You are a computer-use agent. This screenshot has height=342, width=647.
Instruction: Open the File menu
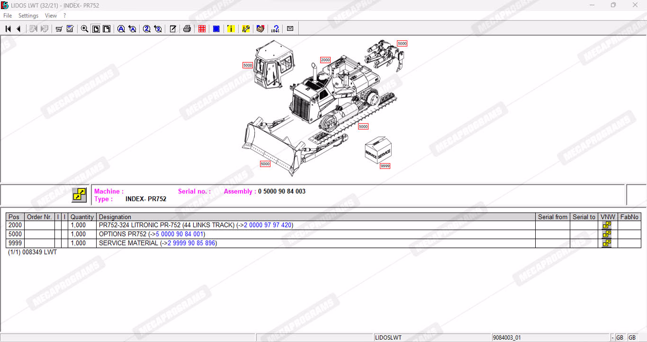pyautogui.click(x=8, y=16)
